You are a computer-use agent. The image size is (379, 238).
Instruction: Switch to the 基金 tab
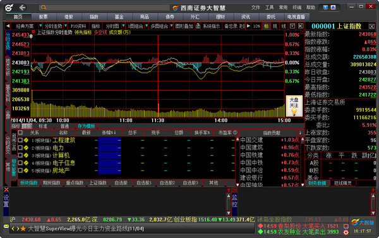[119, 16]
